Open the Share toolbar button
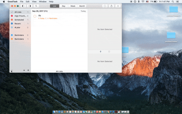This screenshot has width=182, height=114. (x=111, y=6)
